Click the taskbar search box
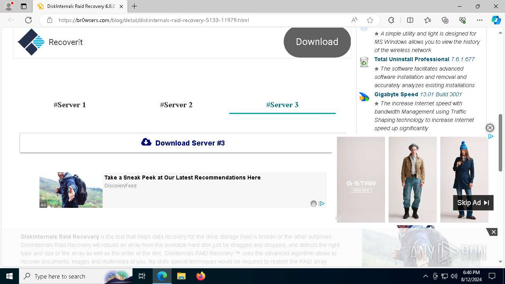Viewport: 505px width, 284px height. coord(76,276)
